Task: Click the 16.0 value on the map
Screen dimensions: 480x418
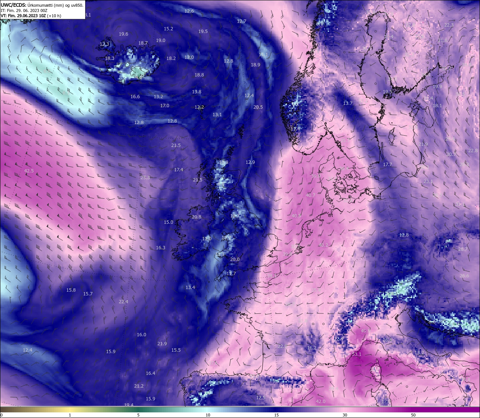Action: click(141, 335)
